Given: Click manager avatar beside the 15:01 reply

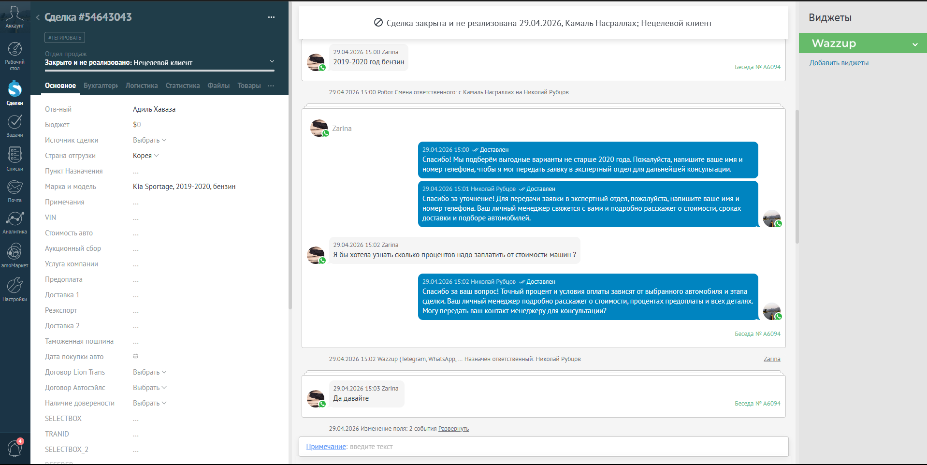Looking at the screenshot, I should tap(772, 218).
